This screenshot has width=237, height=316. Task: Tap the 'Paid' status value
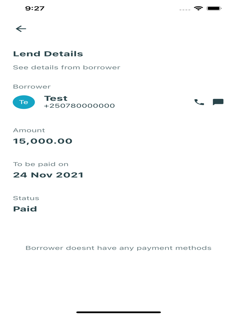coord(25,209)
